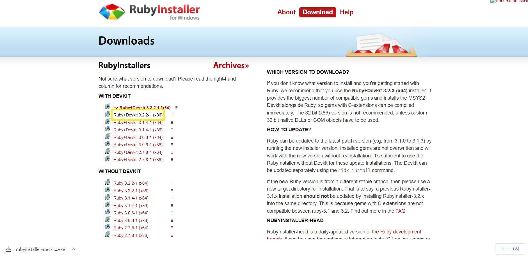Viewport: 528px width, 259px height.
Task: Open the details icon for Ruby 3.2.2-1 (x64)
Action: point(172,183)
